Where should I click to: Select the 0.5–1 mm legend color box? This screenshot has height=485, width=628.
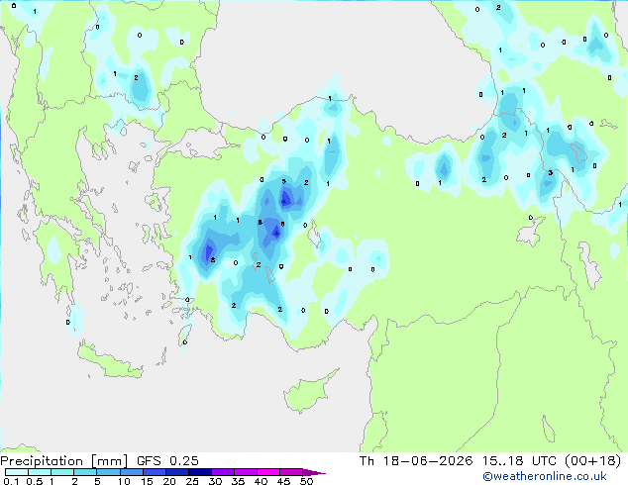40,472
